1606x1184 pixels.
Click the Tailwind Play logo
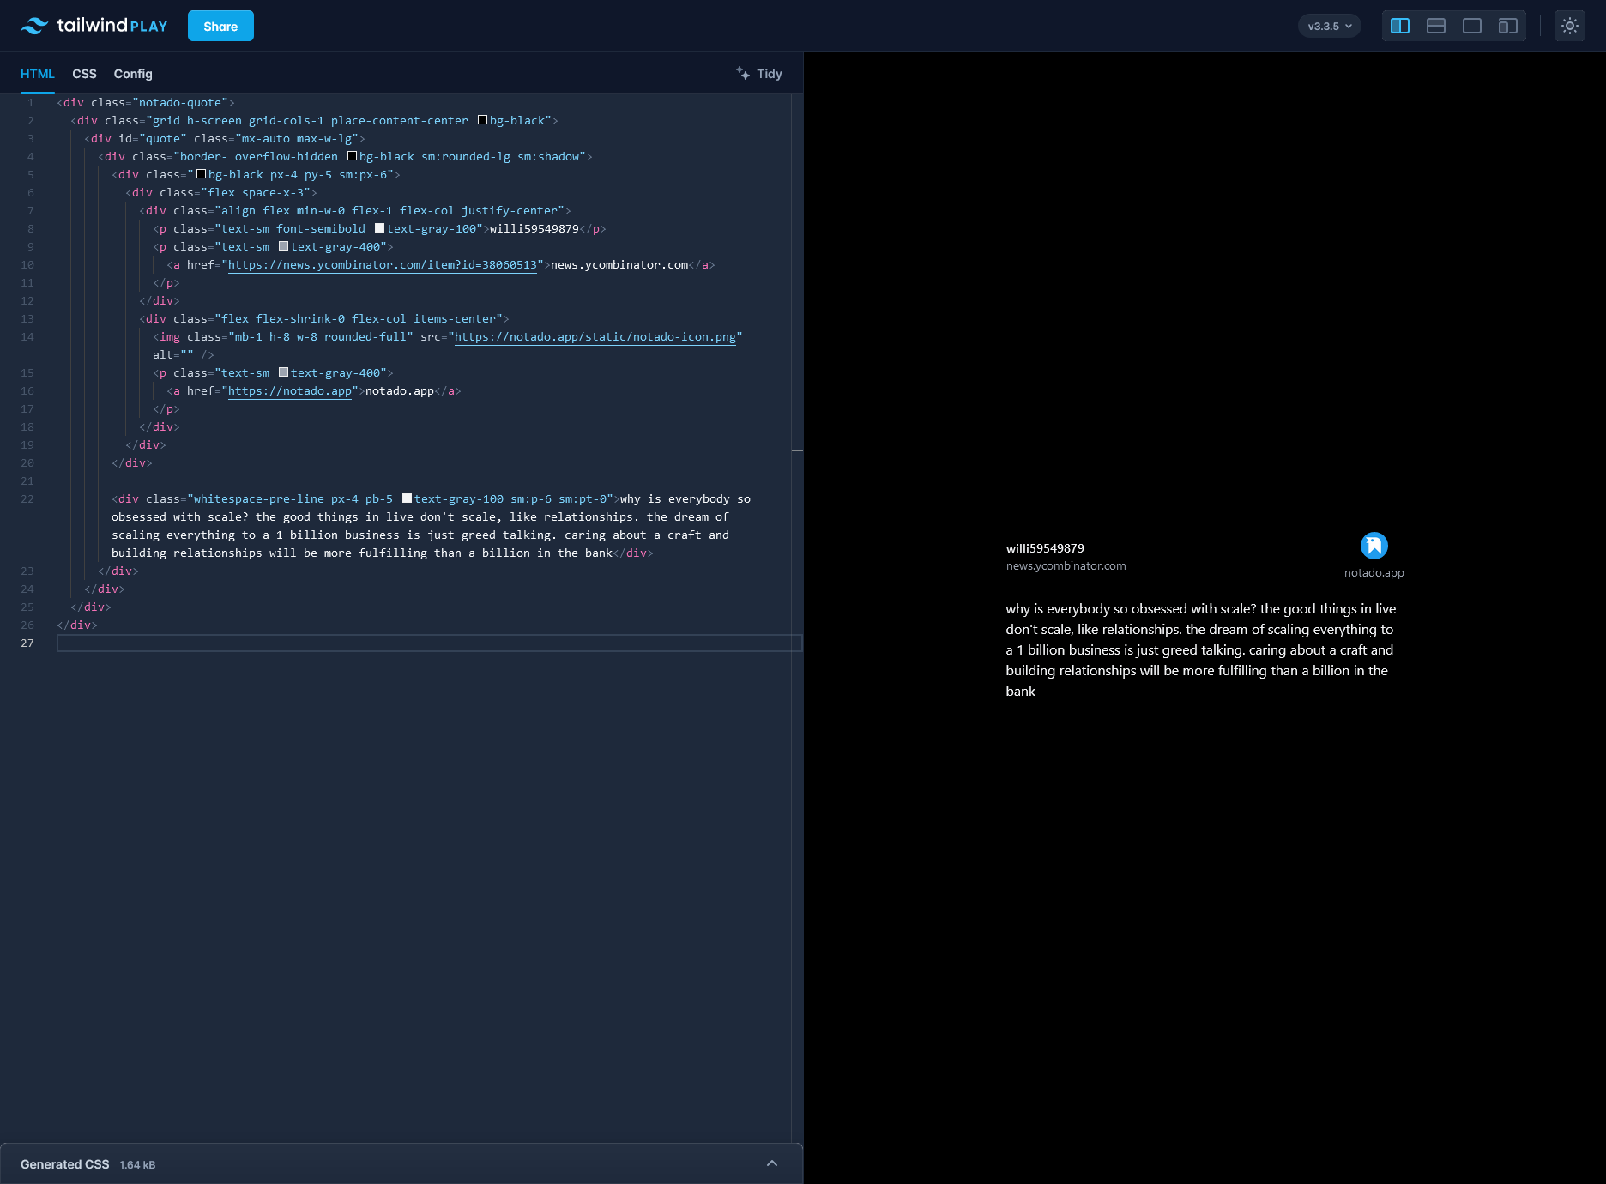point(94,26)
